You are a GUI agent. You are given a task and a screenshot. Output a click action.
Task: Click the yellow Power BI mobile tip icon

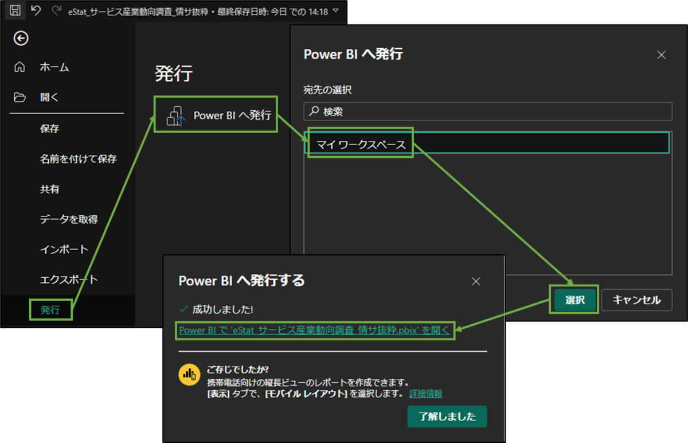(x=189, y=374)
